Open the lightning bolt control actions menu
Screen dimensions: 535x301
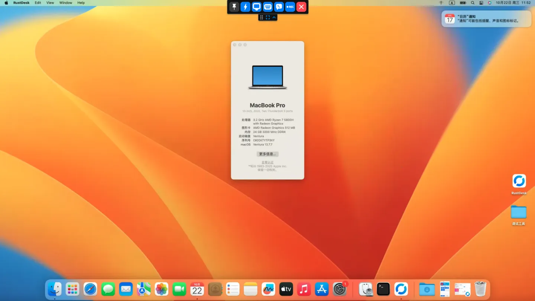click(x=245, y=7)
